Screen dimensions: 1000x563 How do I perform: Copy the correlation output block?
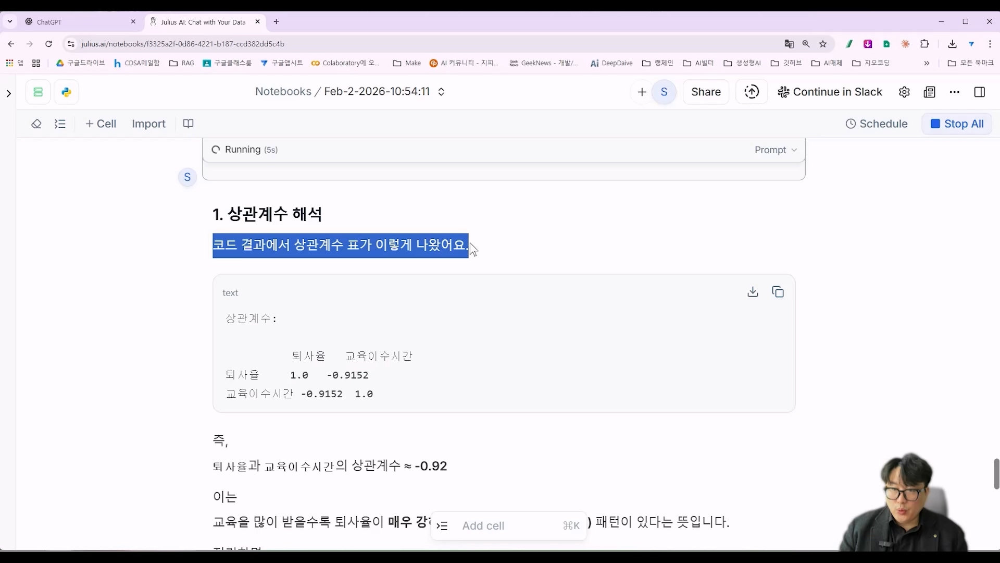point(778,292)
